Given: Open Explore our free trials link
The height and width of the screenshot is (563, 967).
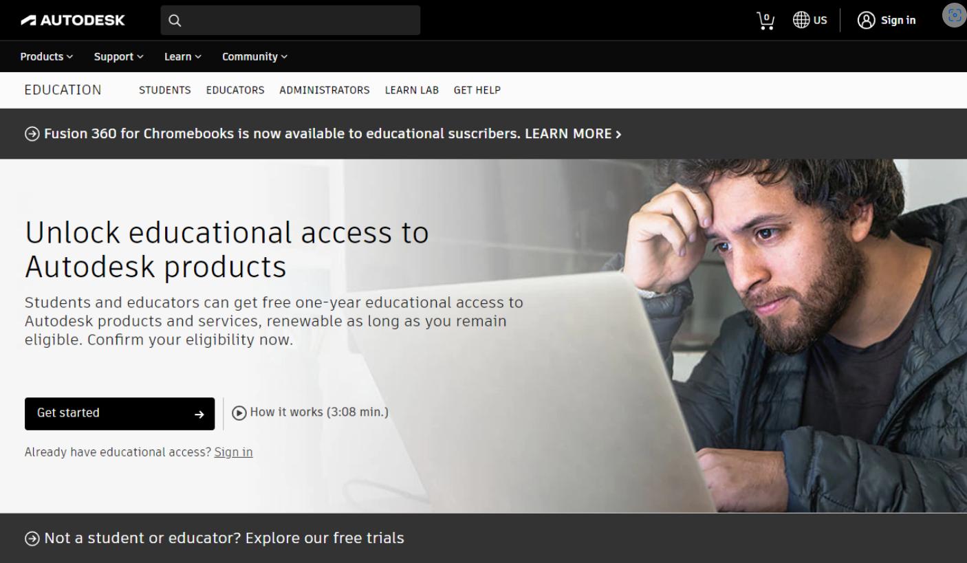Looking at the screenshot, I should pos(325,538).
